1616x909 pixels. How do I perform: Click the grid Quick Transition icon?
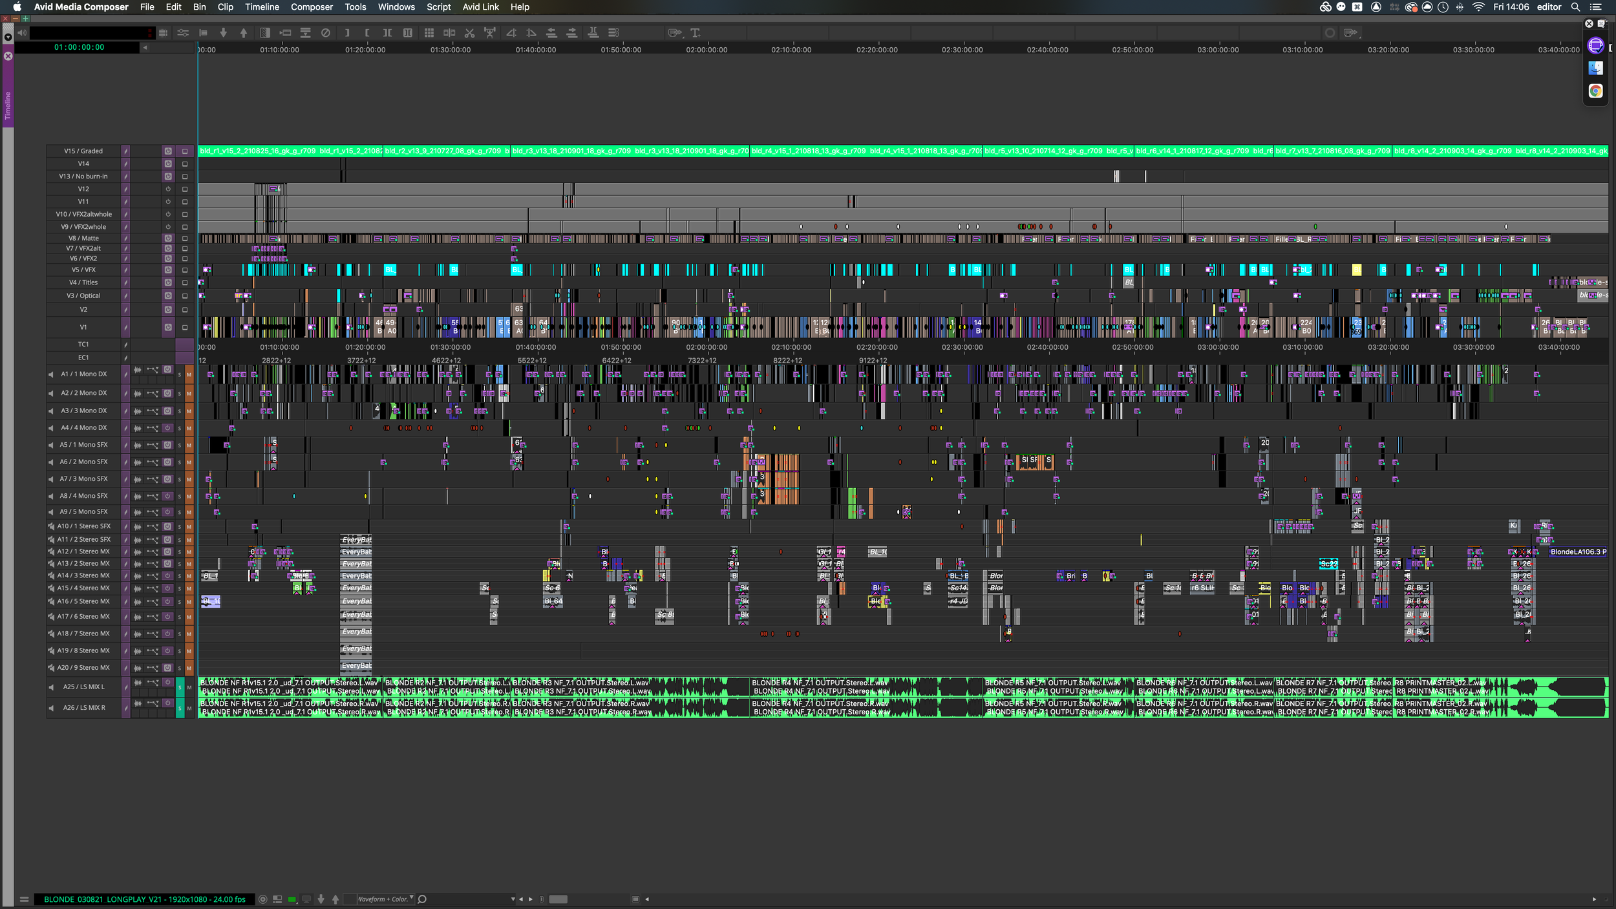(x=429, y=33)
